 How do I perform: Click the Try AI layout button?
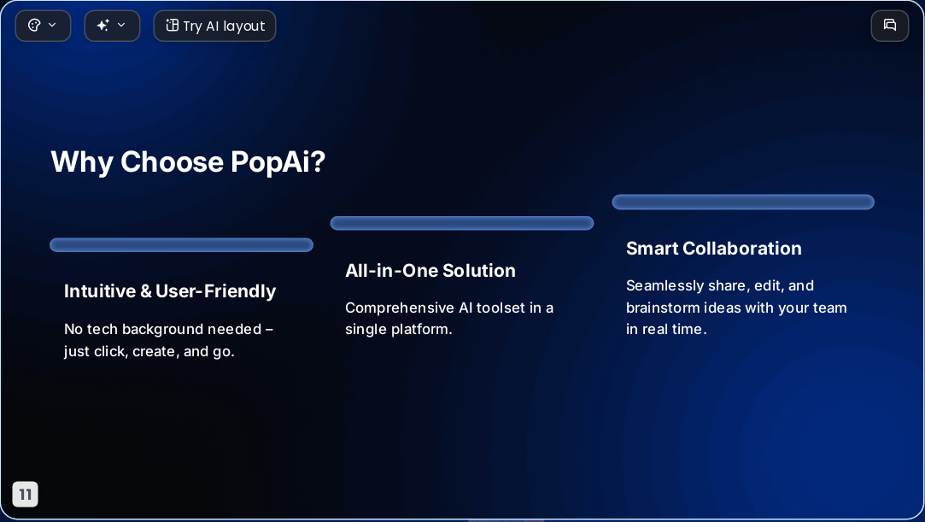[x=214, y=26]
